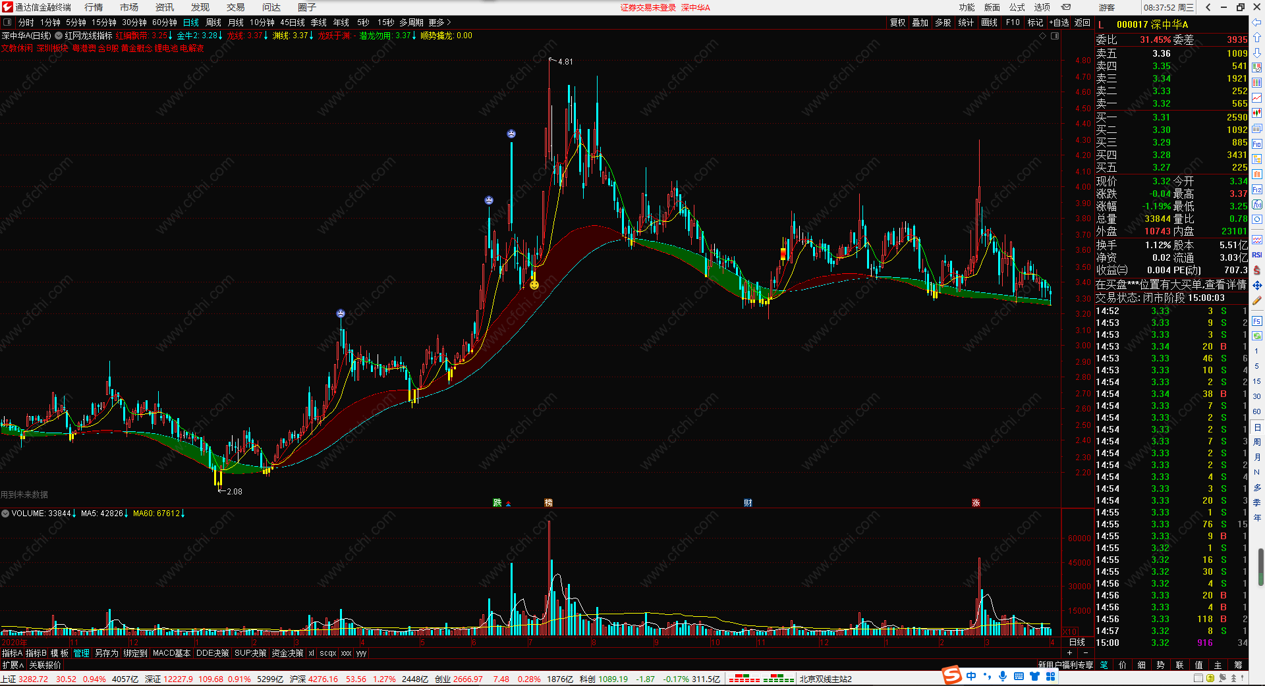Image resolution: width=1265 pixels, height=686 pixels.
Task: Click the up arrow icon in right sidebar
Action: pyautogui.click(x=1256, y=38)
